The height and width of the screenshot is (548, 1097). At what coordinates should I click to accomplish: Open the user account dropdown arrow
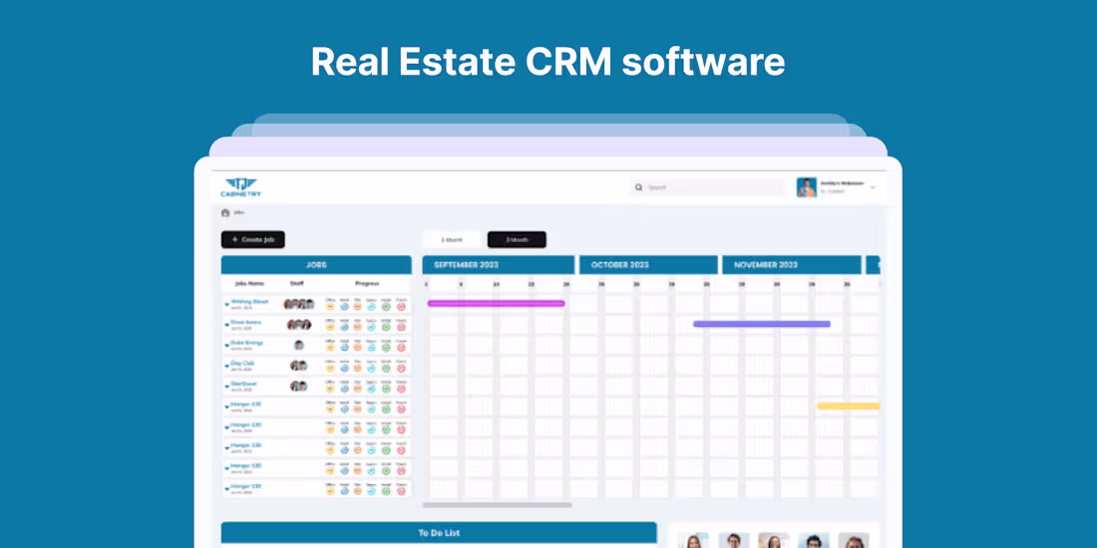pos(873,187)
